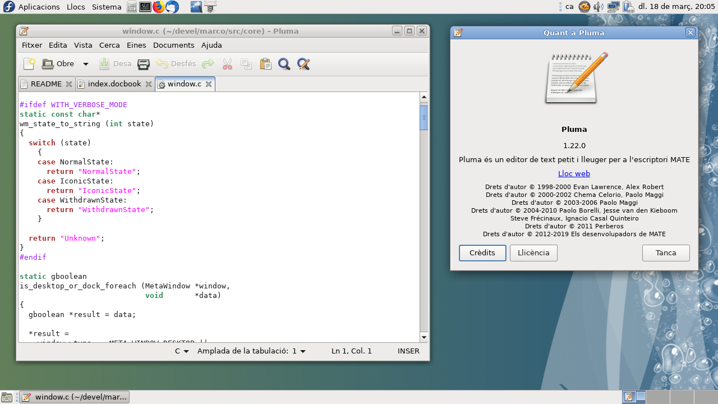Close the window.c tab
The image size is (718, 404).
(209, 84)
